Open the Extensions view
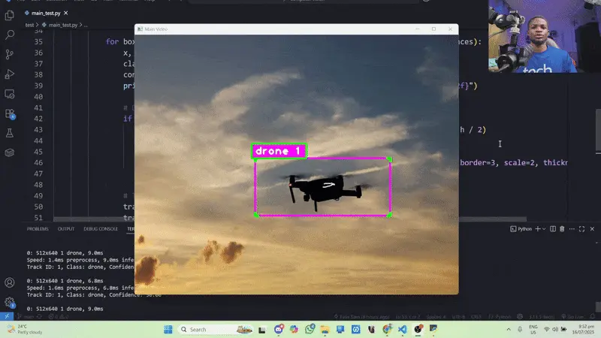Viewport: 601px width, 338px height. 10,113
